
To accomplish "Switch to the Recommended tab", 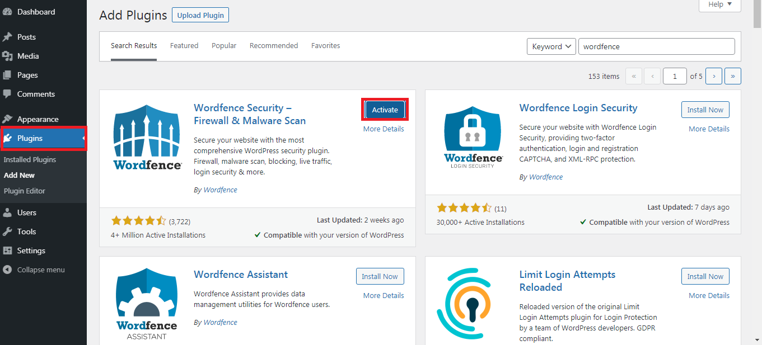I will click(274, 46).
